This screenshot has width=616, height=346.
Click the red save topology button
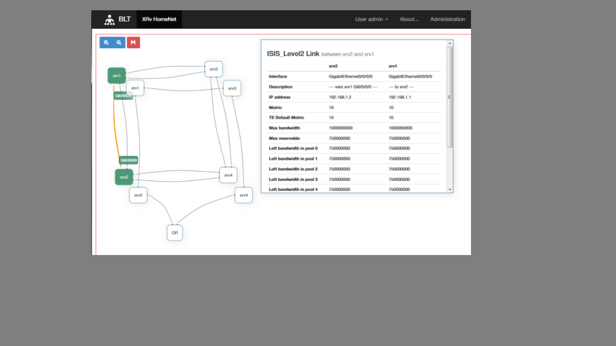(133, 42)
